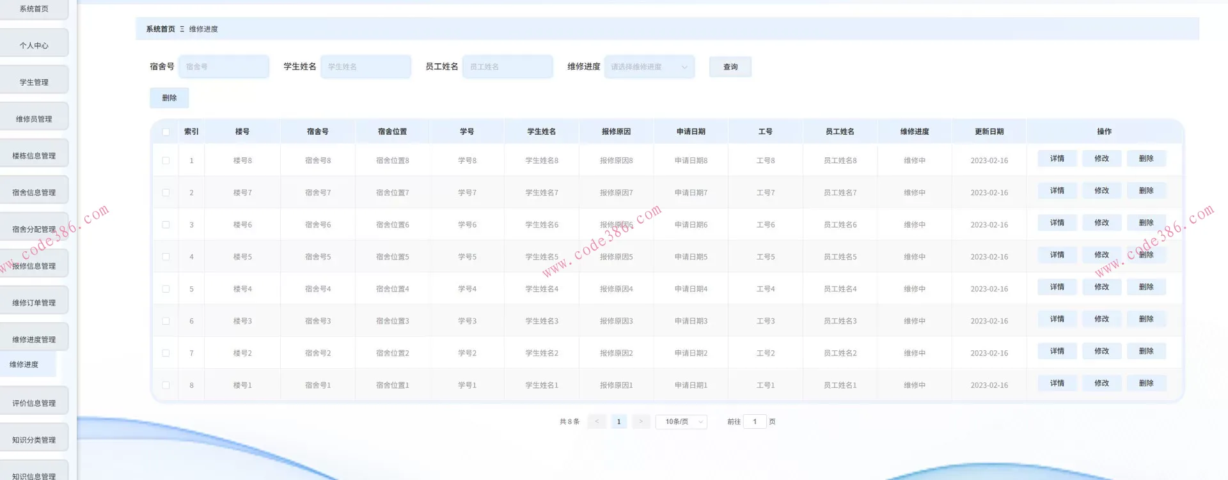Image resolution: width=1228 pixels, height=480 pixels.
Task: Check the checkbox for row 5
Action: point(166,290)
